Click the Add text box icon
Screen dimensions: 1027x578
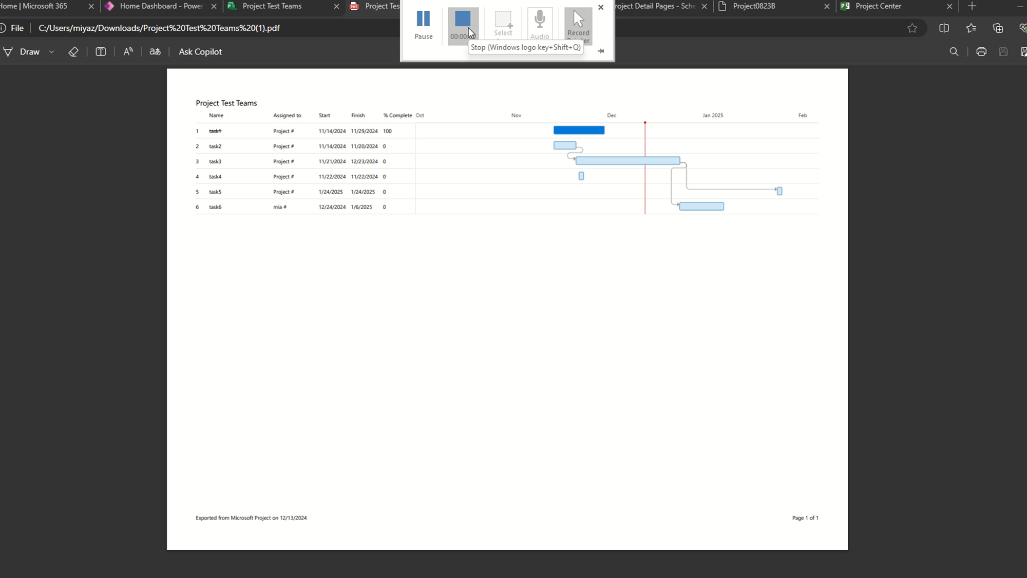coord(101,52)
